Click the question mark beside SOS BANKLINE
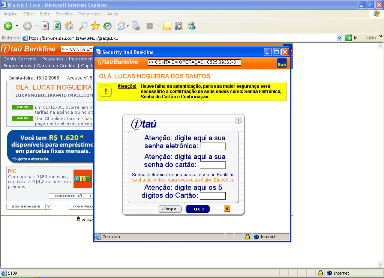The width and height of the screenshot is (384, 278). point(48,206)
